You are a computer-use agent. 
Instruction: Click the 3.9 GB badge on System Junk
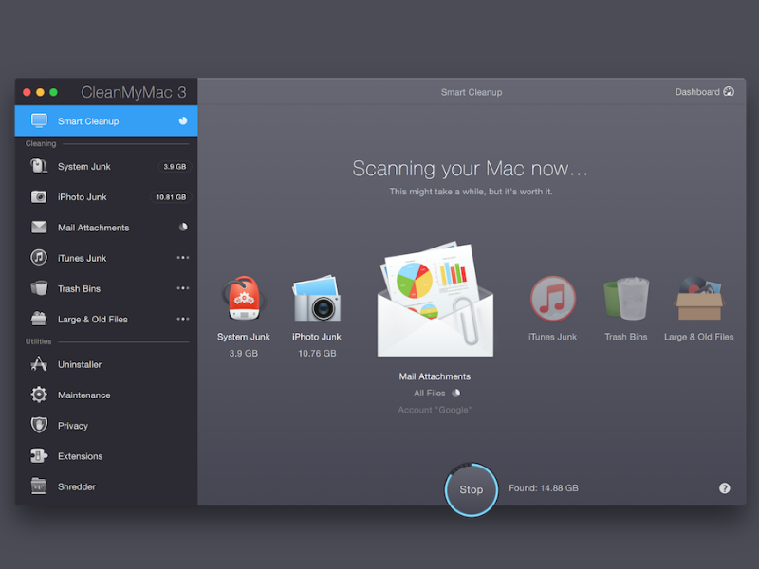[175, 167]
